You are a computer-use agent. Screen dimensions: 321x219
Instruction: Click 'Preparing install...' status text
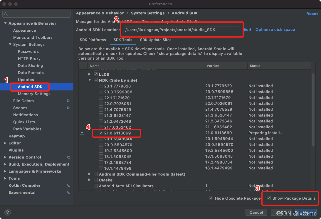(266, 133)
